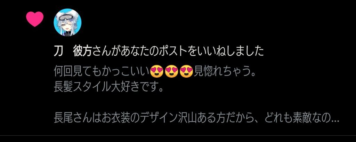
Task: Select the middle heart-eyes emoji
Action: (x=172, y=71)
